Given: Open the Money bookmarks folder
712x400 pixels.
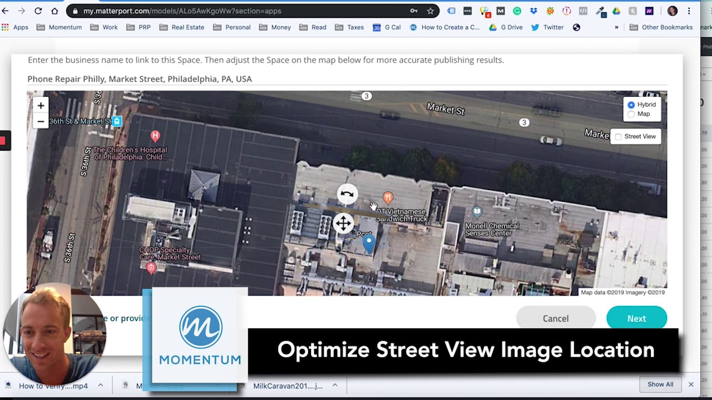Looking at the screenshot, I should point(274,27).
